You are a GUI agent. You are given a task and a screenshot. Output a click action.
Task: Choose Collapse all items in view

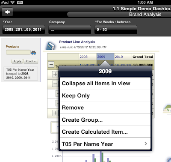pyautogui.click(x=105, y=83)
